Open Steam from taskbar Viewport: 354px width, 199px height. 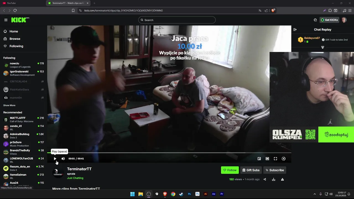tap(181, 194)
